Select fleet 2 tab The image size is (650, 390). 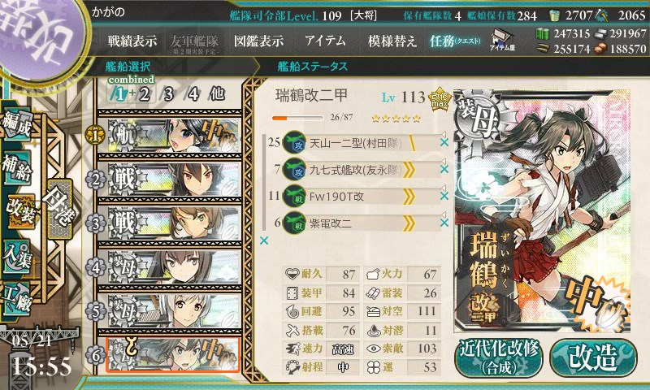[x=144, y=94]
